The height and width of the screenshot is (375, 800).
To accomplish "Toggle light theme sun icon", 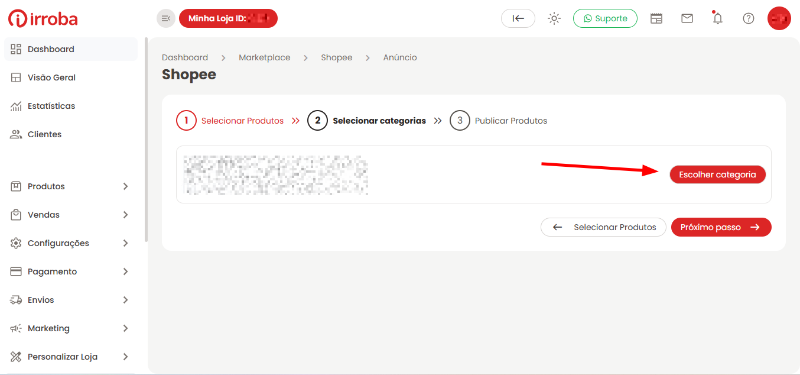I will pyautogui.click(x=554, y=18).
